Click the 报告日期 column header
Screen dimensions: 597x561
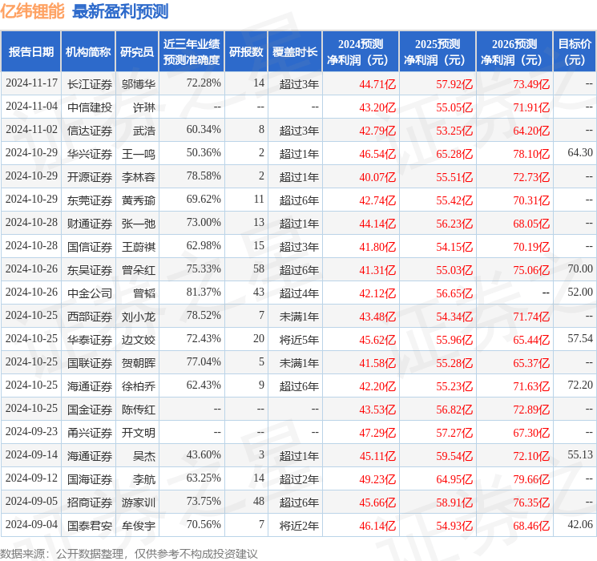(30, 52)
